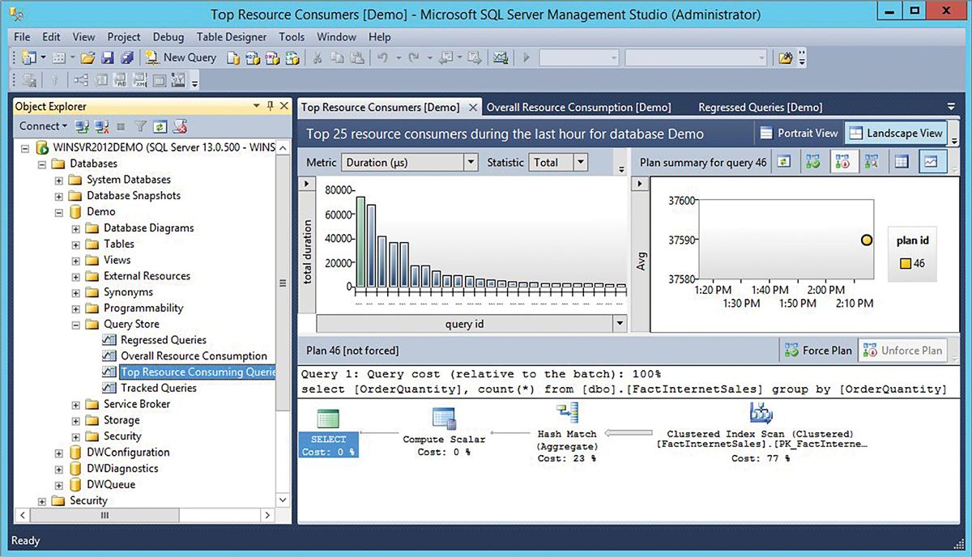Click the Refresh icon in plan summary toolbar

(x=783, y=162)
